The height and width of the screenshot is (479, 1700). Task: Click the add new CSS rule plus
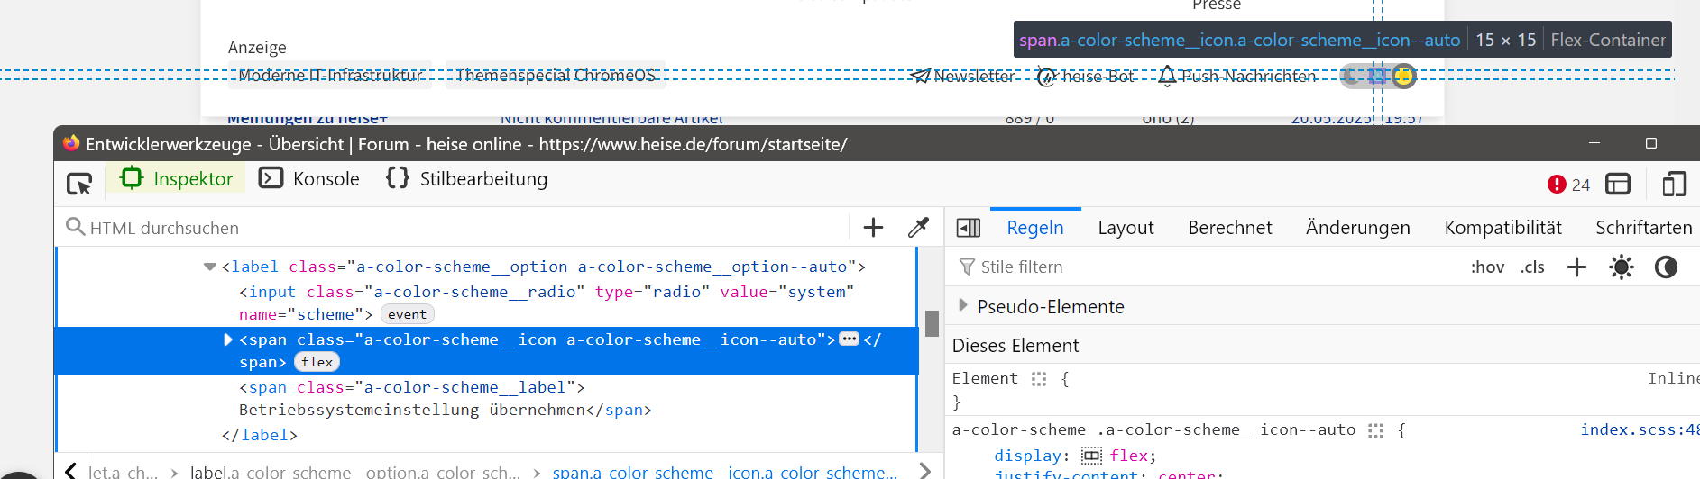click(1576, 267)
